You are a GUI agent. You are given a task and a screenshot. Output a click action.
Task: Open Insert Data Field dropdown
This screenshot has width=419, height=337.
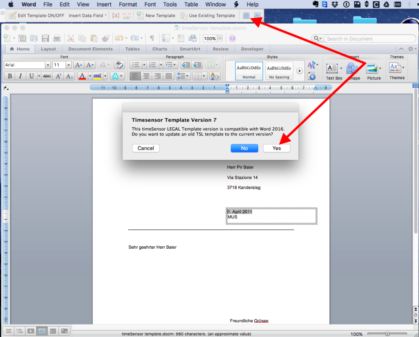87,15
